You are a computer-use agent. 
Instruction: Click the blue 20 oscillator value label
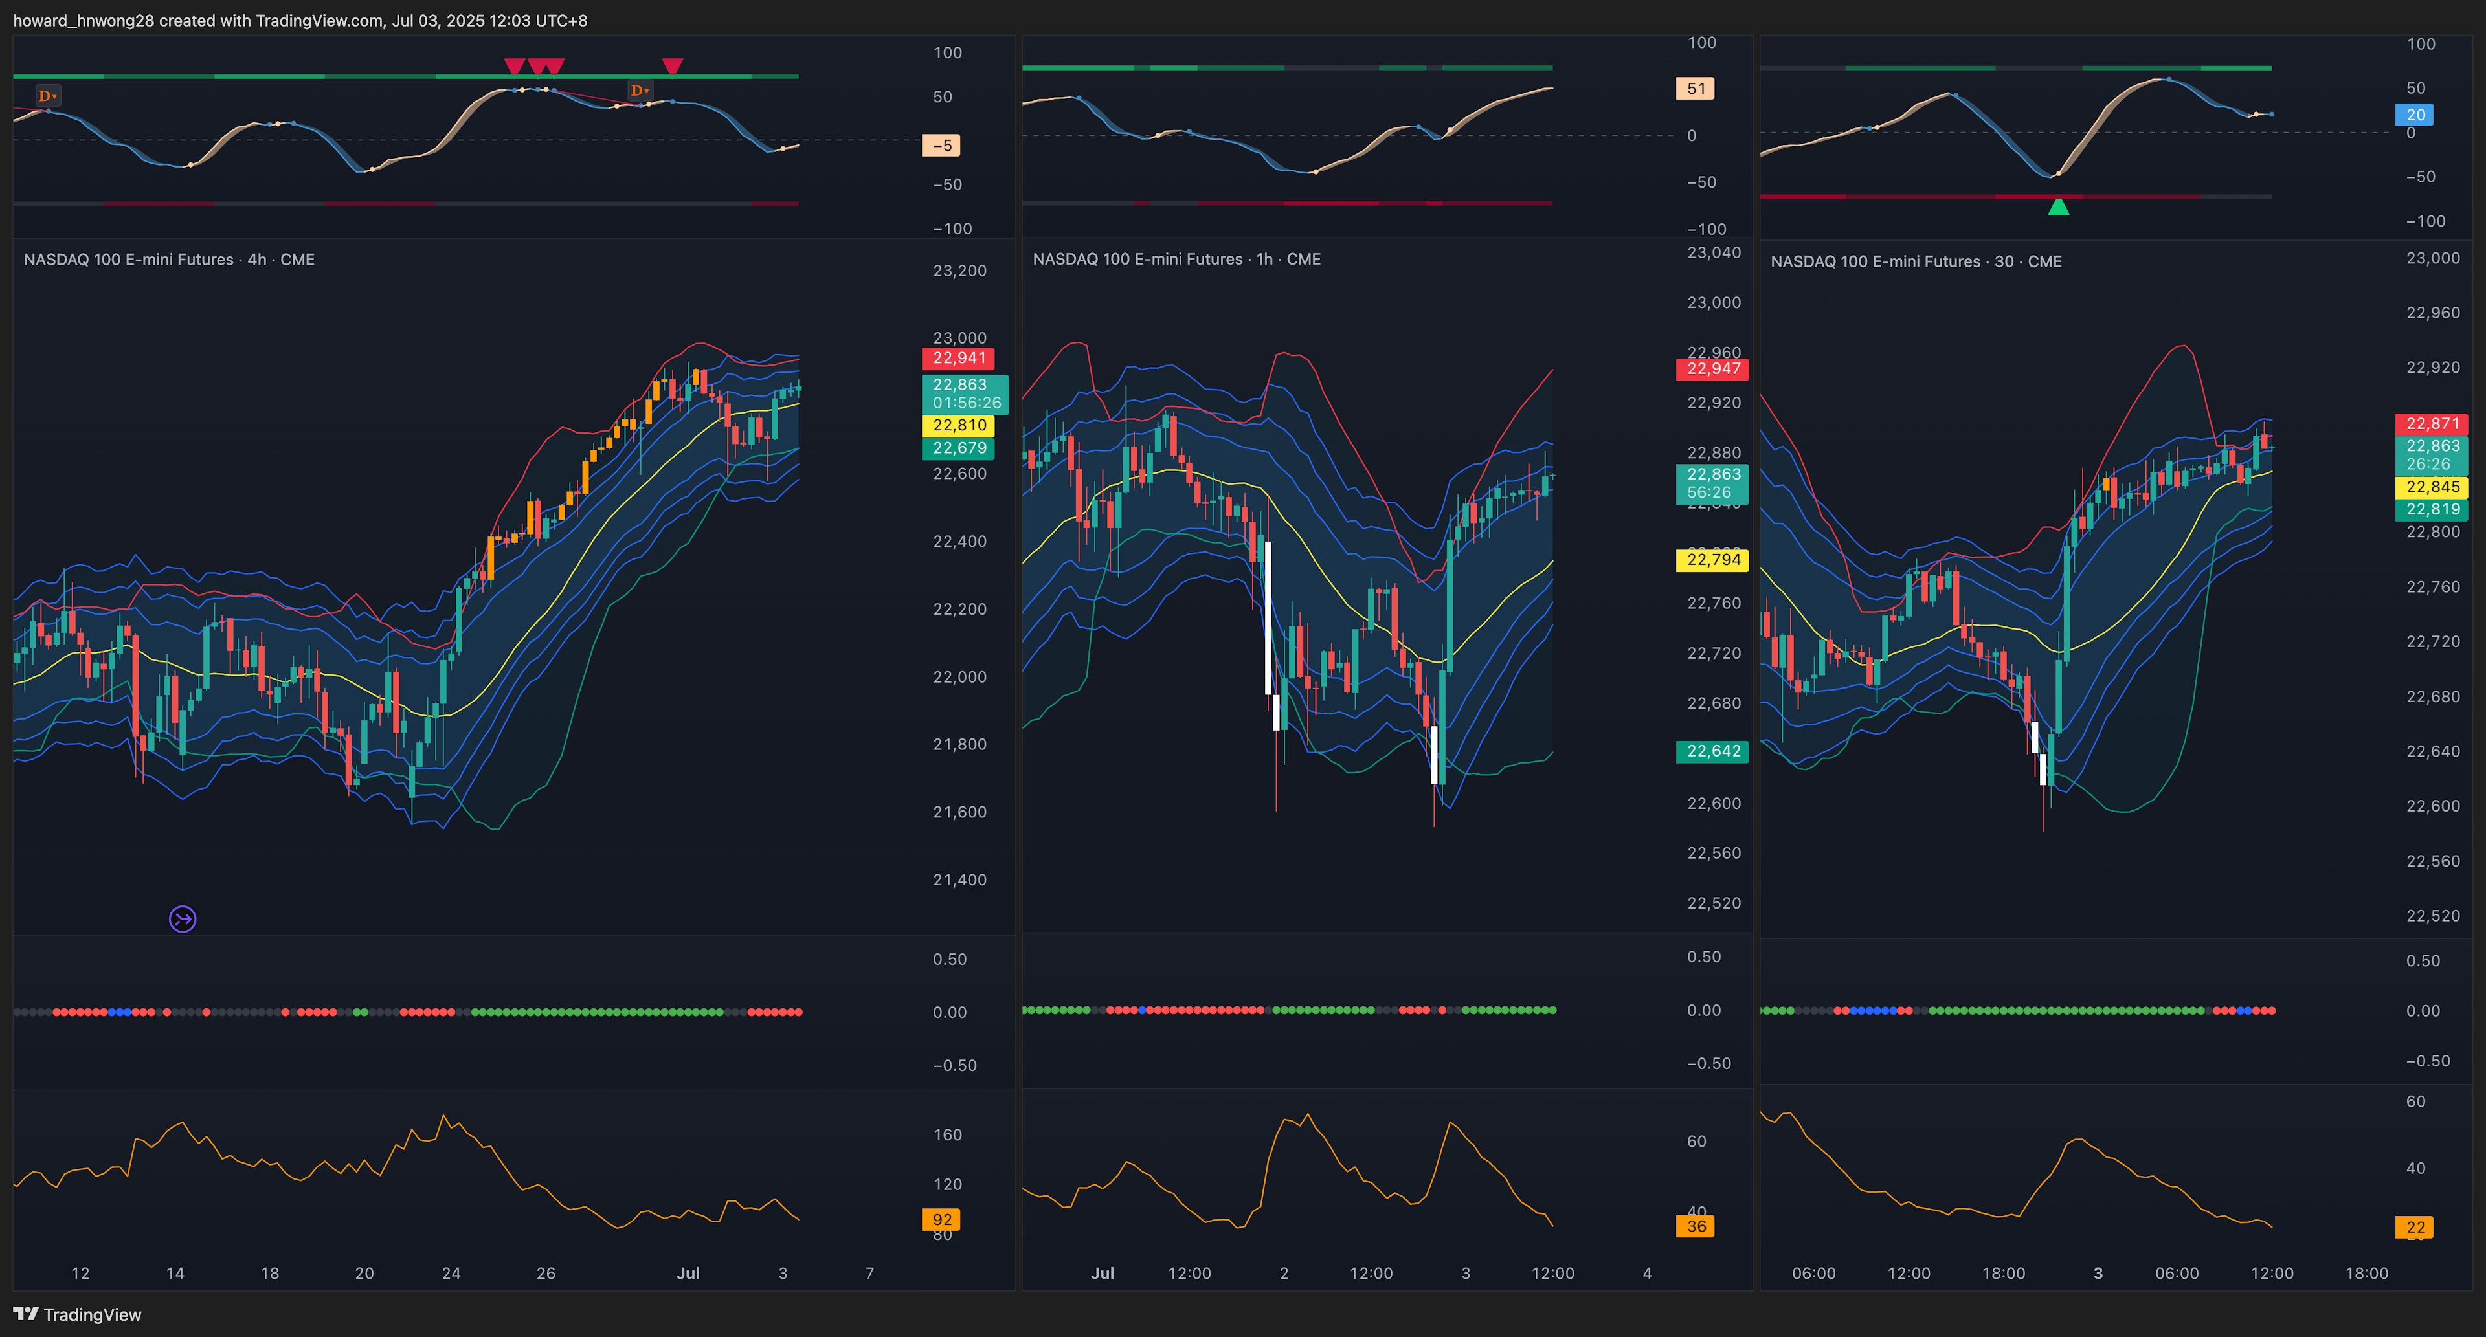click(2415, 115)
